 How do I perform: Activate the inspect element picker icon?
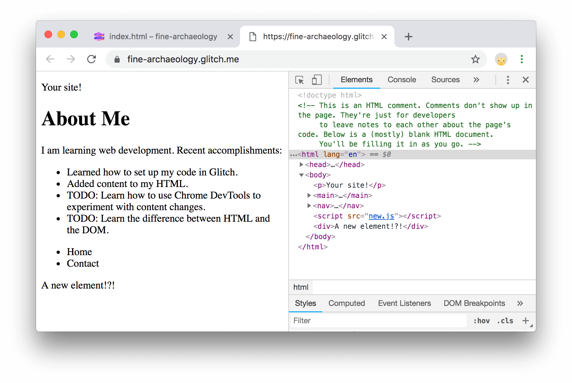(x=300, y=80)
